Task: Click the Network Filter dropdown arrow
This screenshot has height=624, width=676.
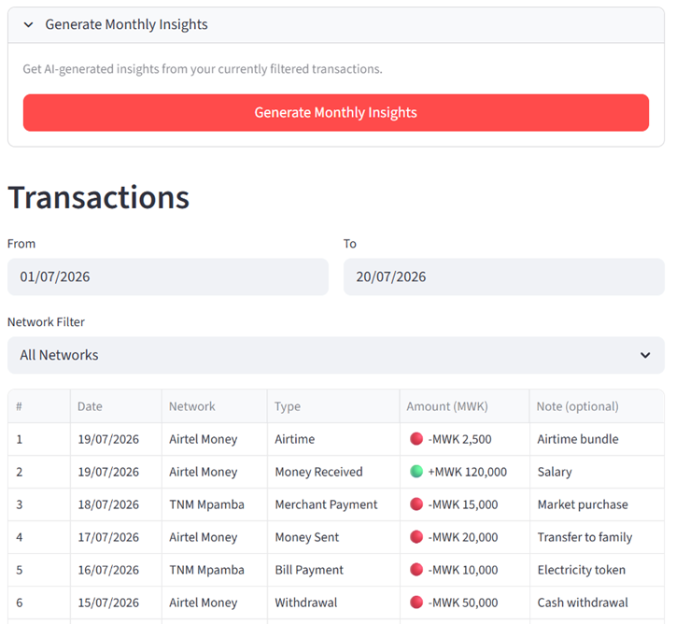Action: click(x=645, y=355)
